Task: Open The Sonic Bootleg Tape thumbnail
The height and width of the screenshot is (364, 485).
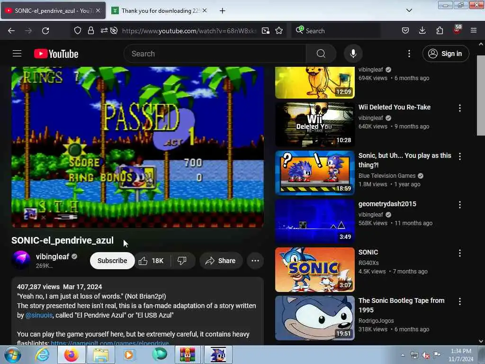Action: pyautogui.click(x=315, y=318)
